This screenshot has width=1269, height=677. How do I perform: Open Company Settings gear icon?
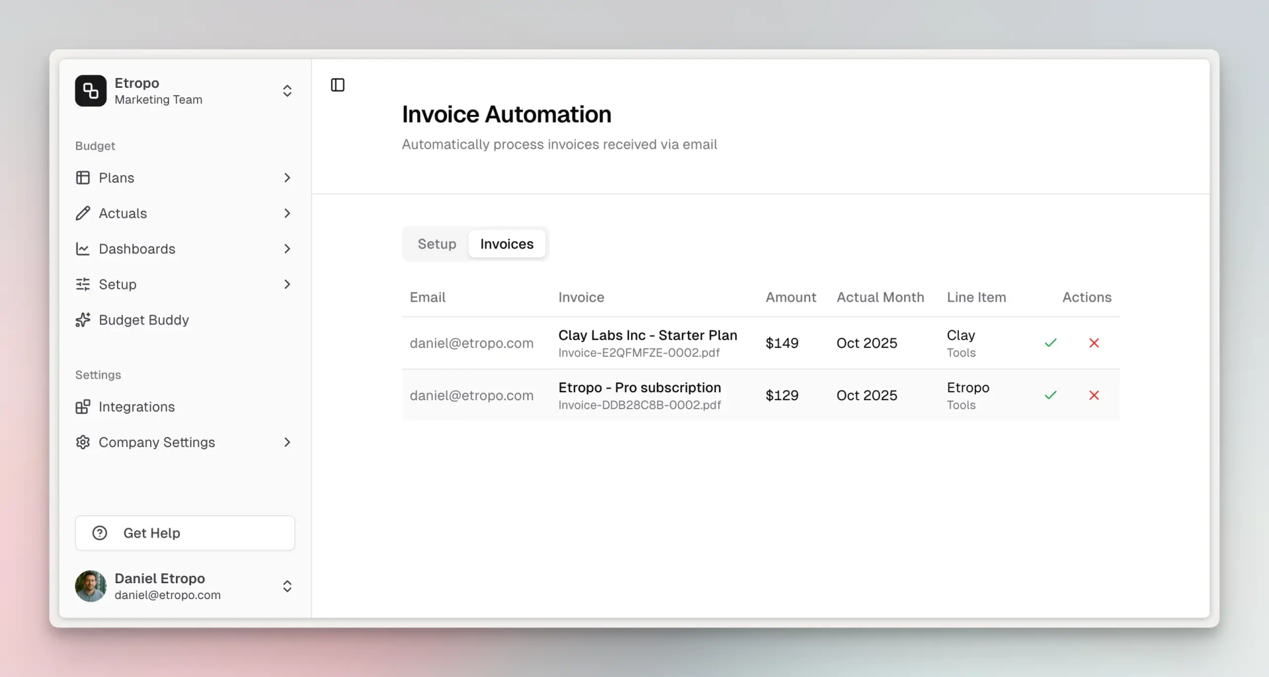pyautogui.click(x=83, y=443)
